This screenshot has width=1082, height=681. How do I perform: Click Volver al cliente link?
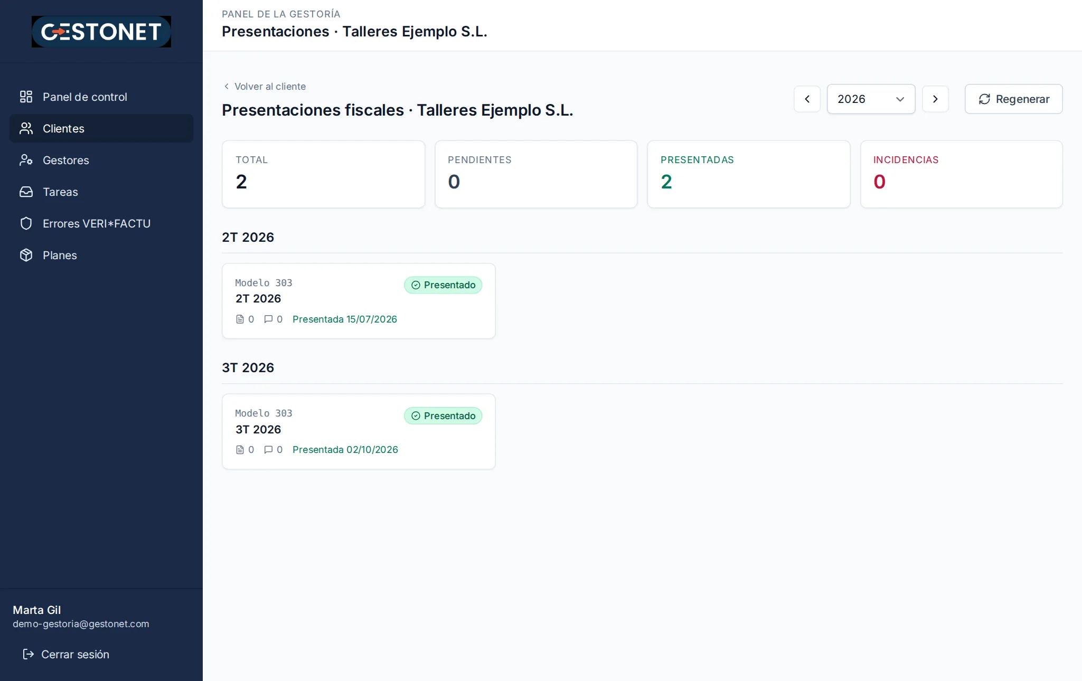(x=264, y=86)
